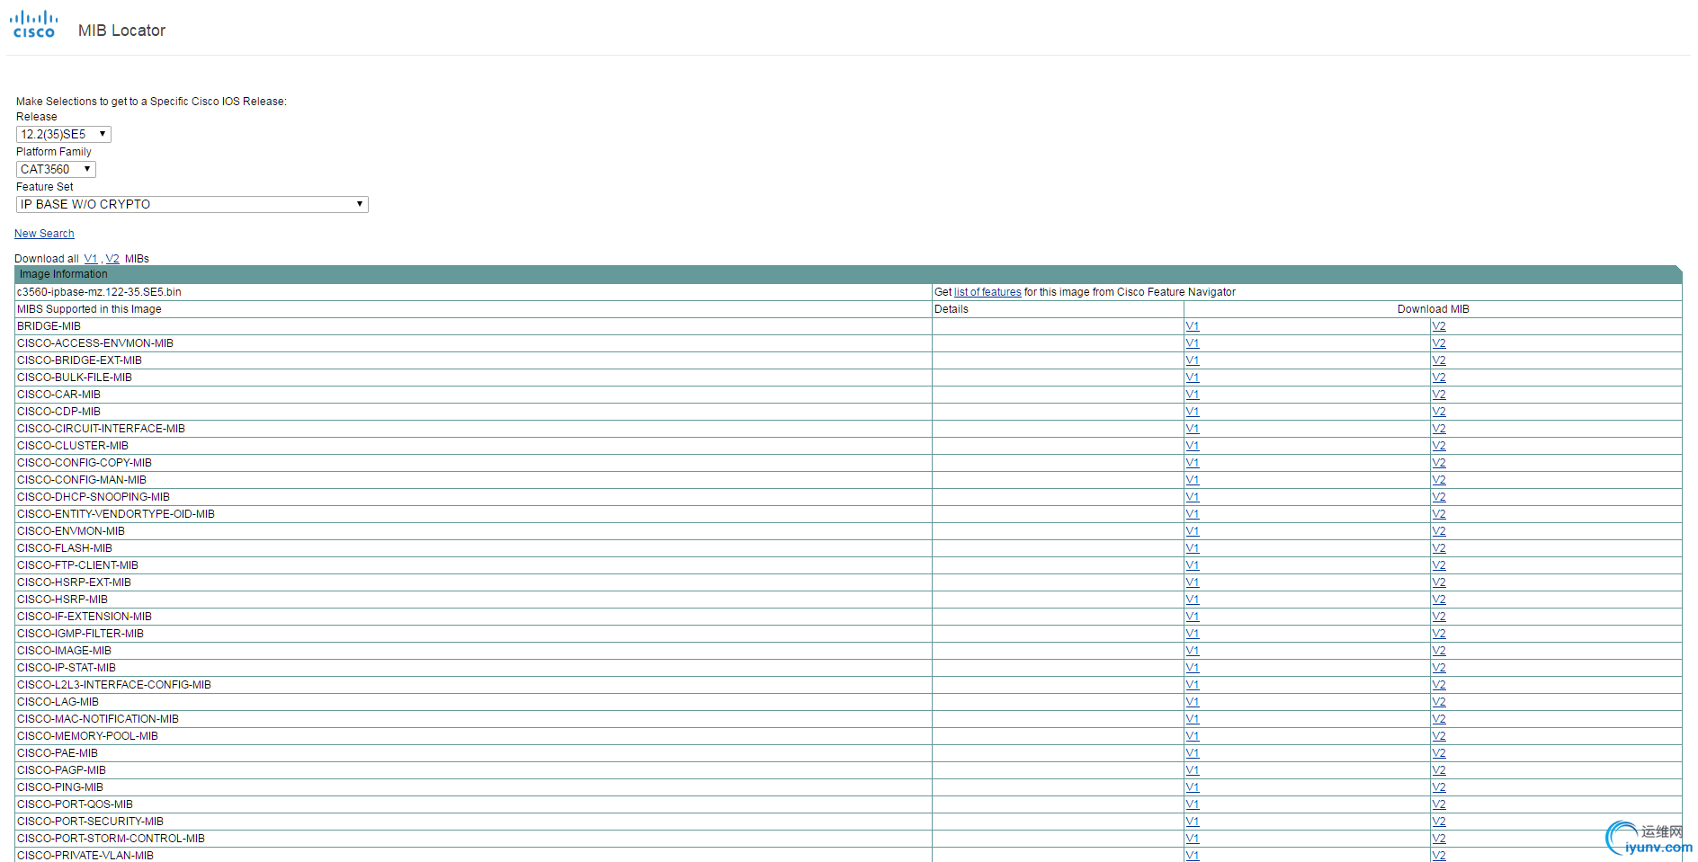Screen dimensions: 1698x862
Task: Download V1 of CISCO-DHCP-SNOOPING-MIB
Action: [1193, 497]
